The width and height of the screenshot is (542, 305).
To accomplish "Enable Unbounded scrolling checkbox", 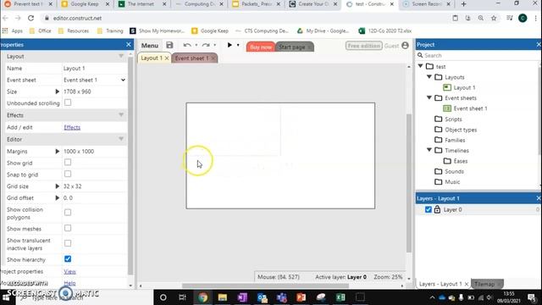I will point(68,103).
